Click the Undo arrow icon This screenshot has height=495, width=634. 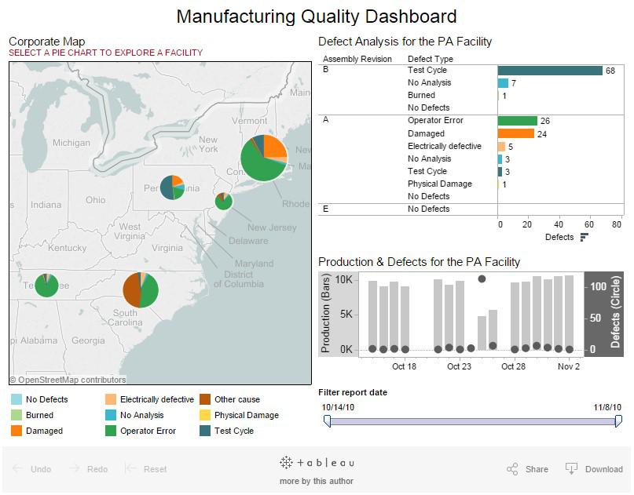(17, 469)
